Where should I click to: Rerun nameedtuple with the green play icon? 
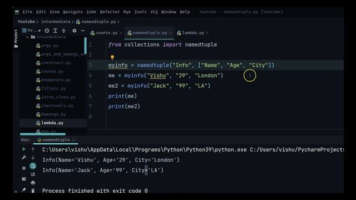point(24,149)
